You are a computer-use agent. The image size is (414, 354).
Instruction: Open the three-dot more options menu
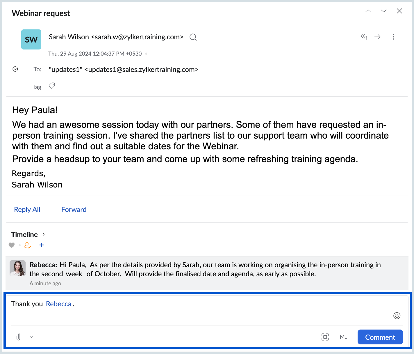393,37
